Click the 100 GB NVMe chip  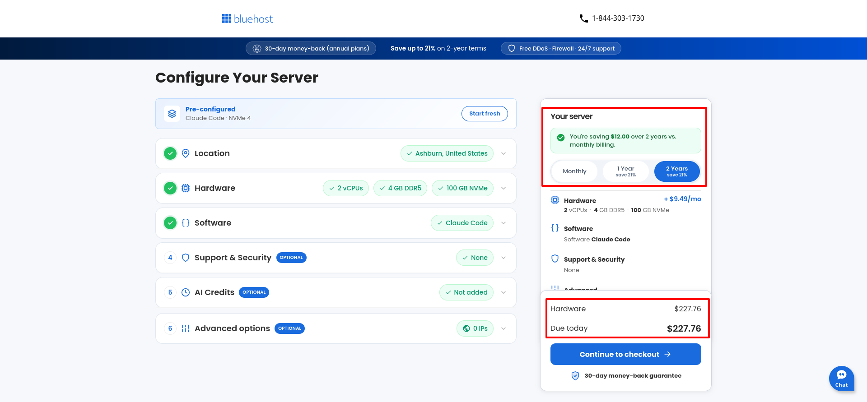coord(462,188)
